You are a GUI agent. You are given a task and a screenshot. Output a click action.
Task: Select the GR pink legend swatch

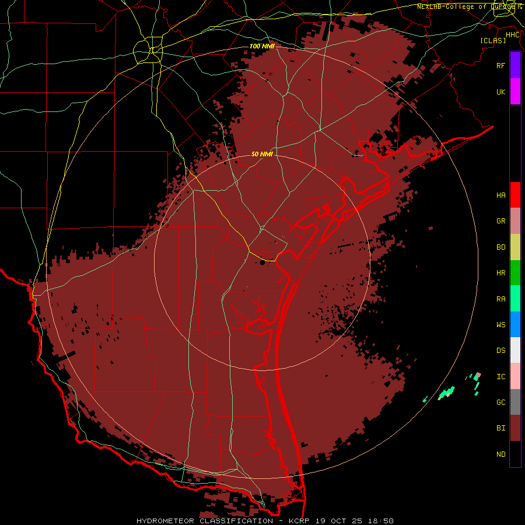pyautogui.click(x=515, y=221)
